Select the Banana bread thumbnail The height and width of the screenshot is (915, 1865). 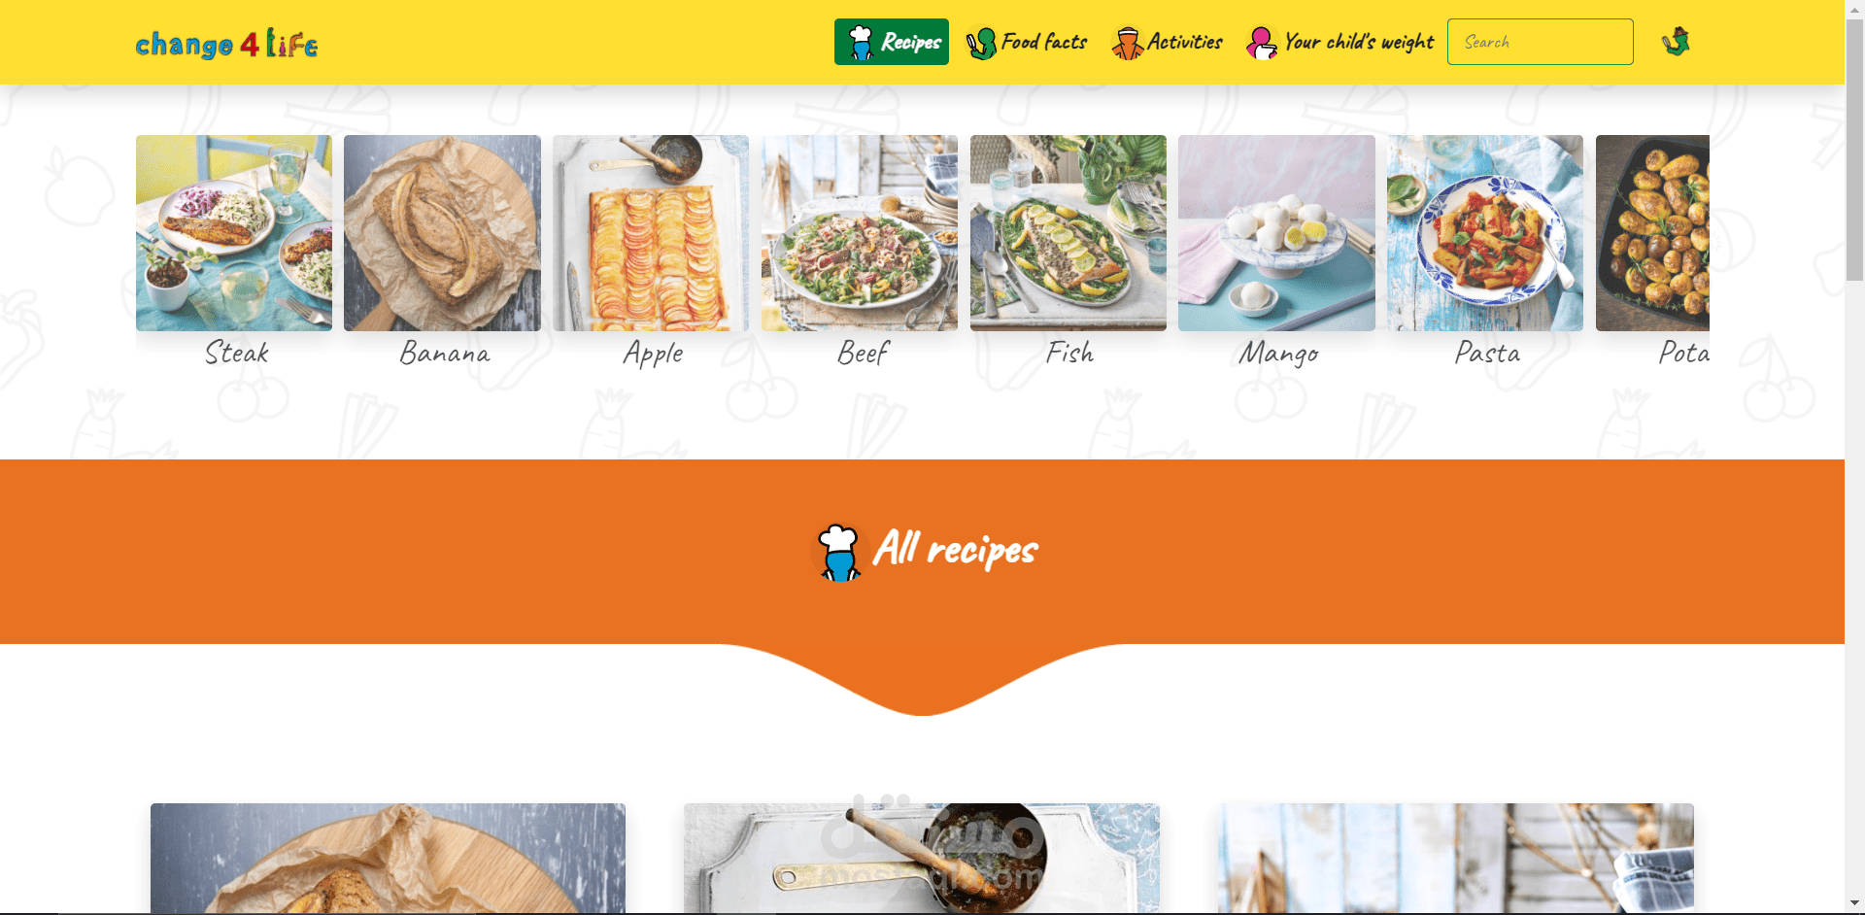442,233
